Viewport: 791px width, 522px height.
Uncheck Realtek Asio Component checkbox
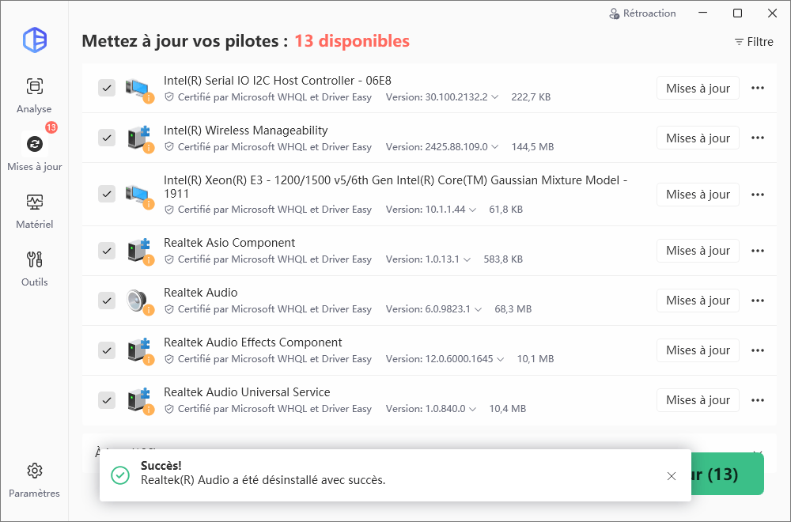point(107,251)
